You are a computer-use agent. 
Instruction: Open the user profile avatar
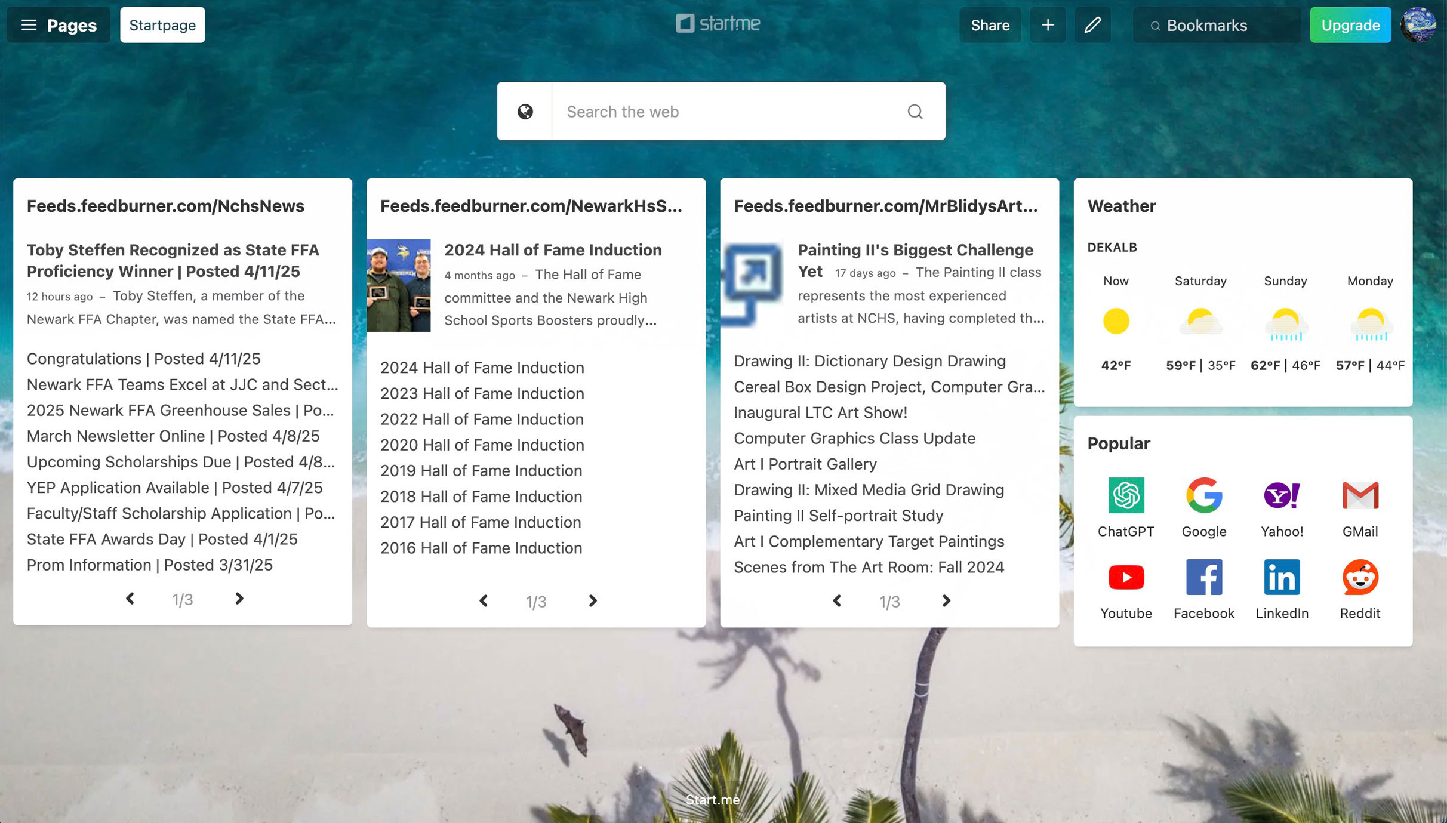[x=1420, y=25]
